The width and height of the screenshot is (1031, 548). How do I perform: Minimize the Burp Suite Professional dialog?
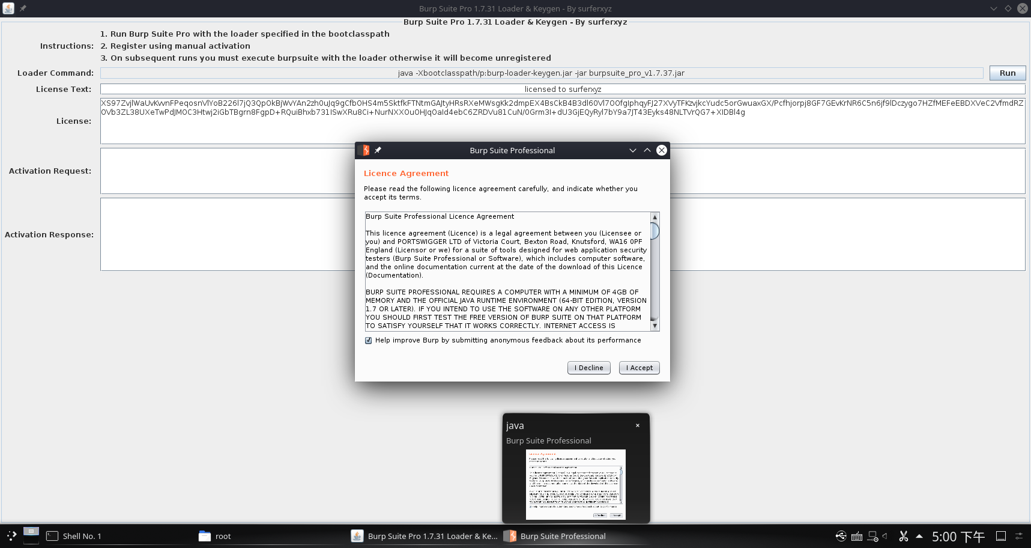point(632,150)
